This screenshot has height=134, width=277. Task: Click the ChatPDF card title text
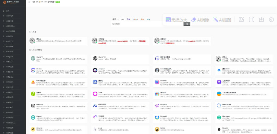pos(163,81)
